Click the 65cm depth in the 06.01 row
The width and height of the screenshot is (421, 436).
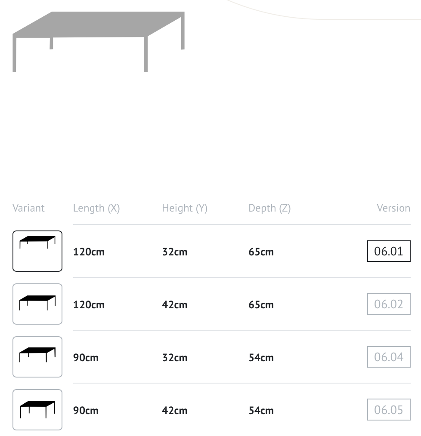tap(261, 252)
